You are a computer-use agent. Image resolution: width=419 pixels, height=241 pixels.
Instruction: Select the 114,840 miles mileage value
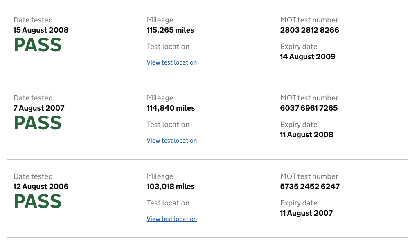pos(171,108)
